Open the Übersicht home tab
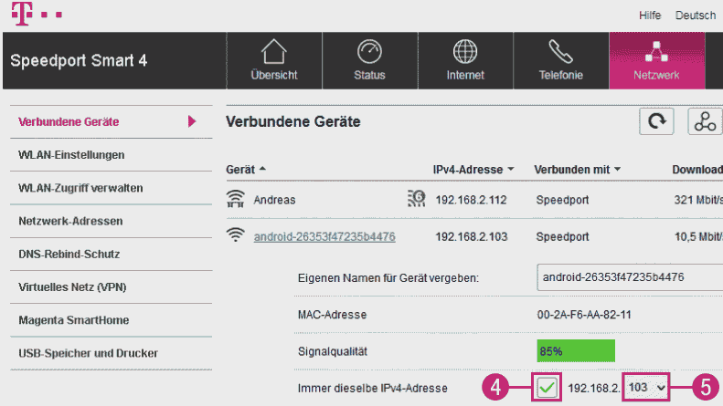The image size is (723, 406). [x=274, y=60]
